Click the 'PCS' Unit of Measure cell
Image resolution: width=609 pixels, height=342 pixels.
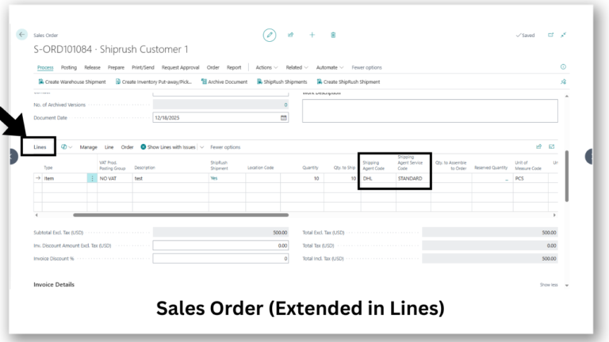pos(530,178)
